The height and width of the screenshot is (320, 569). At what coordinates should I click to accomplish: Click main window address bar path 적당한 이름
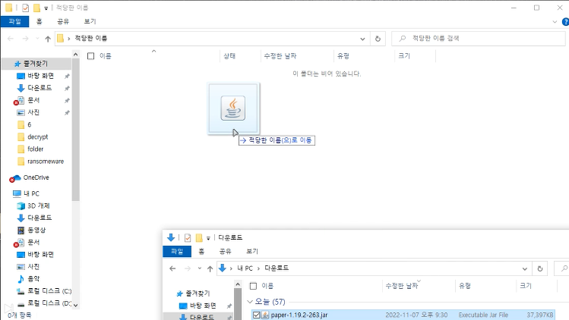(x=90, y=39)
